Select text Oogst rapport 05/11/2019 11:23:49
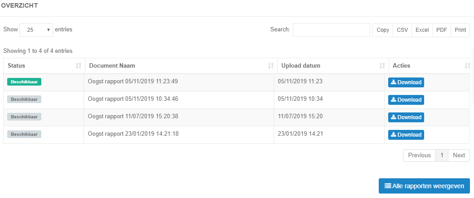The image size is (474, 198). pyautogui.click(x=133, y=82)
